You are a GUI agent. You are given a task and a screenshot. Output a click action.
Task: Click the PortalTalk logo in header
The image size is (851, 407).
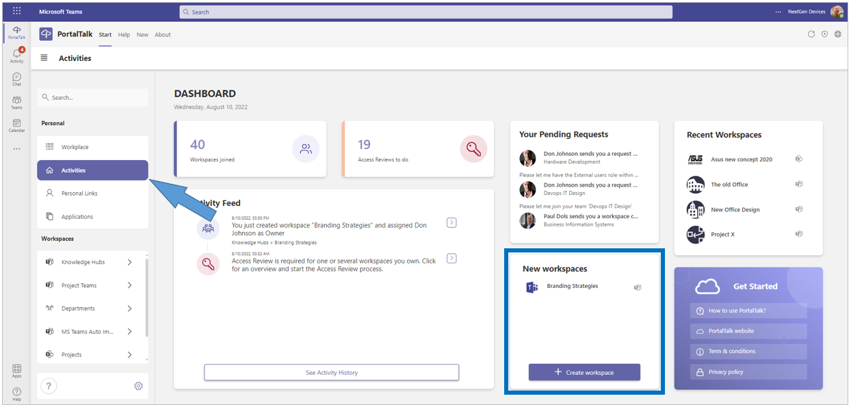pos(46,34)
